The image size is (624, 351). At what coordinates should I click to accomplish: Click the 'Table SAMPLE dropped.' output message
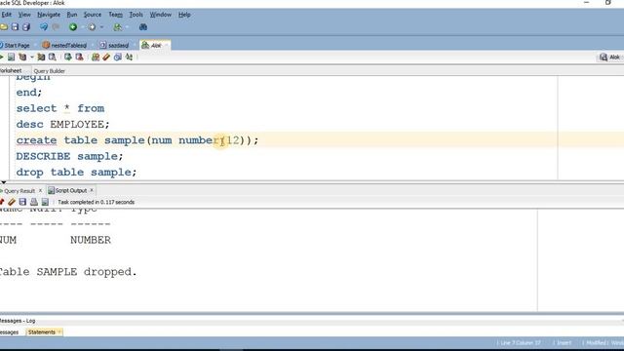67,272
